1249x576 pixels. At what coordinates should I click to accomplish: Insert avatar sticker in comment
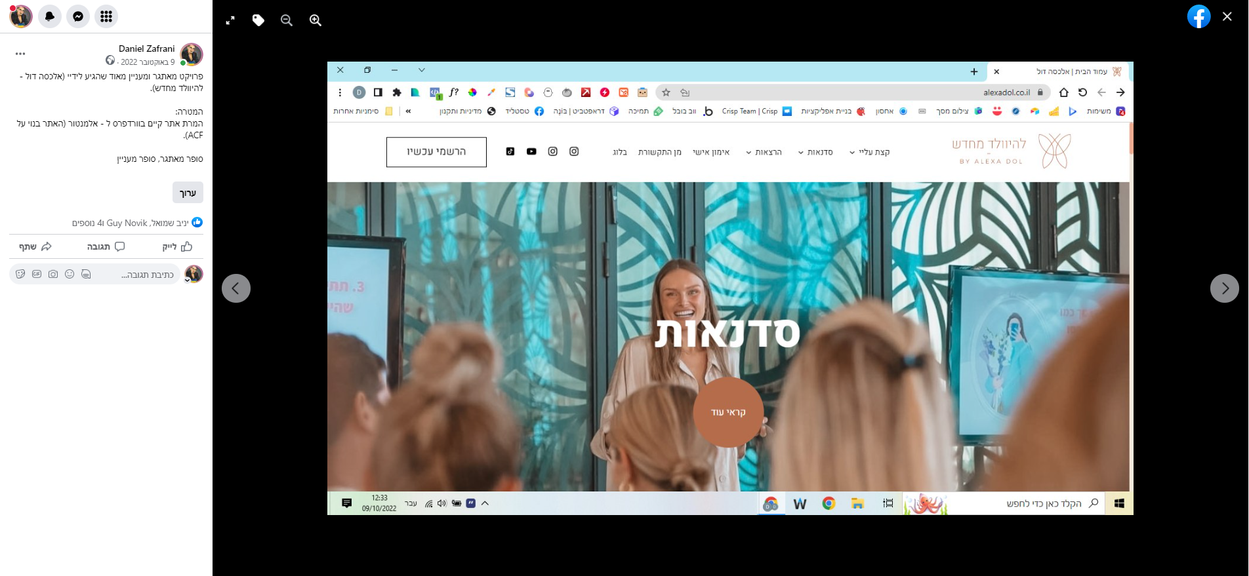point(86,274)
